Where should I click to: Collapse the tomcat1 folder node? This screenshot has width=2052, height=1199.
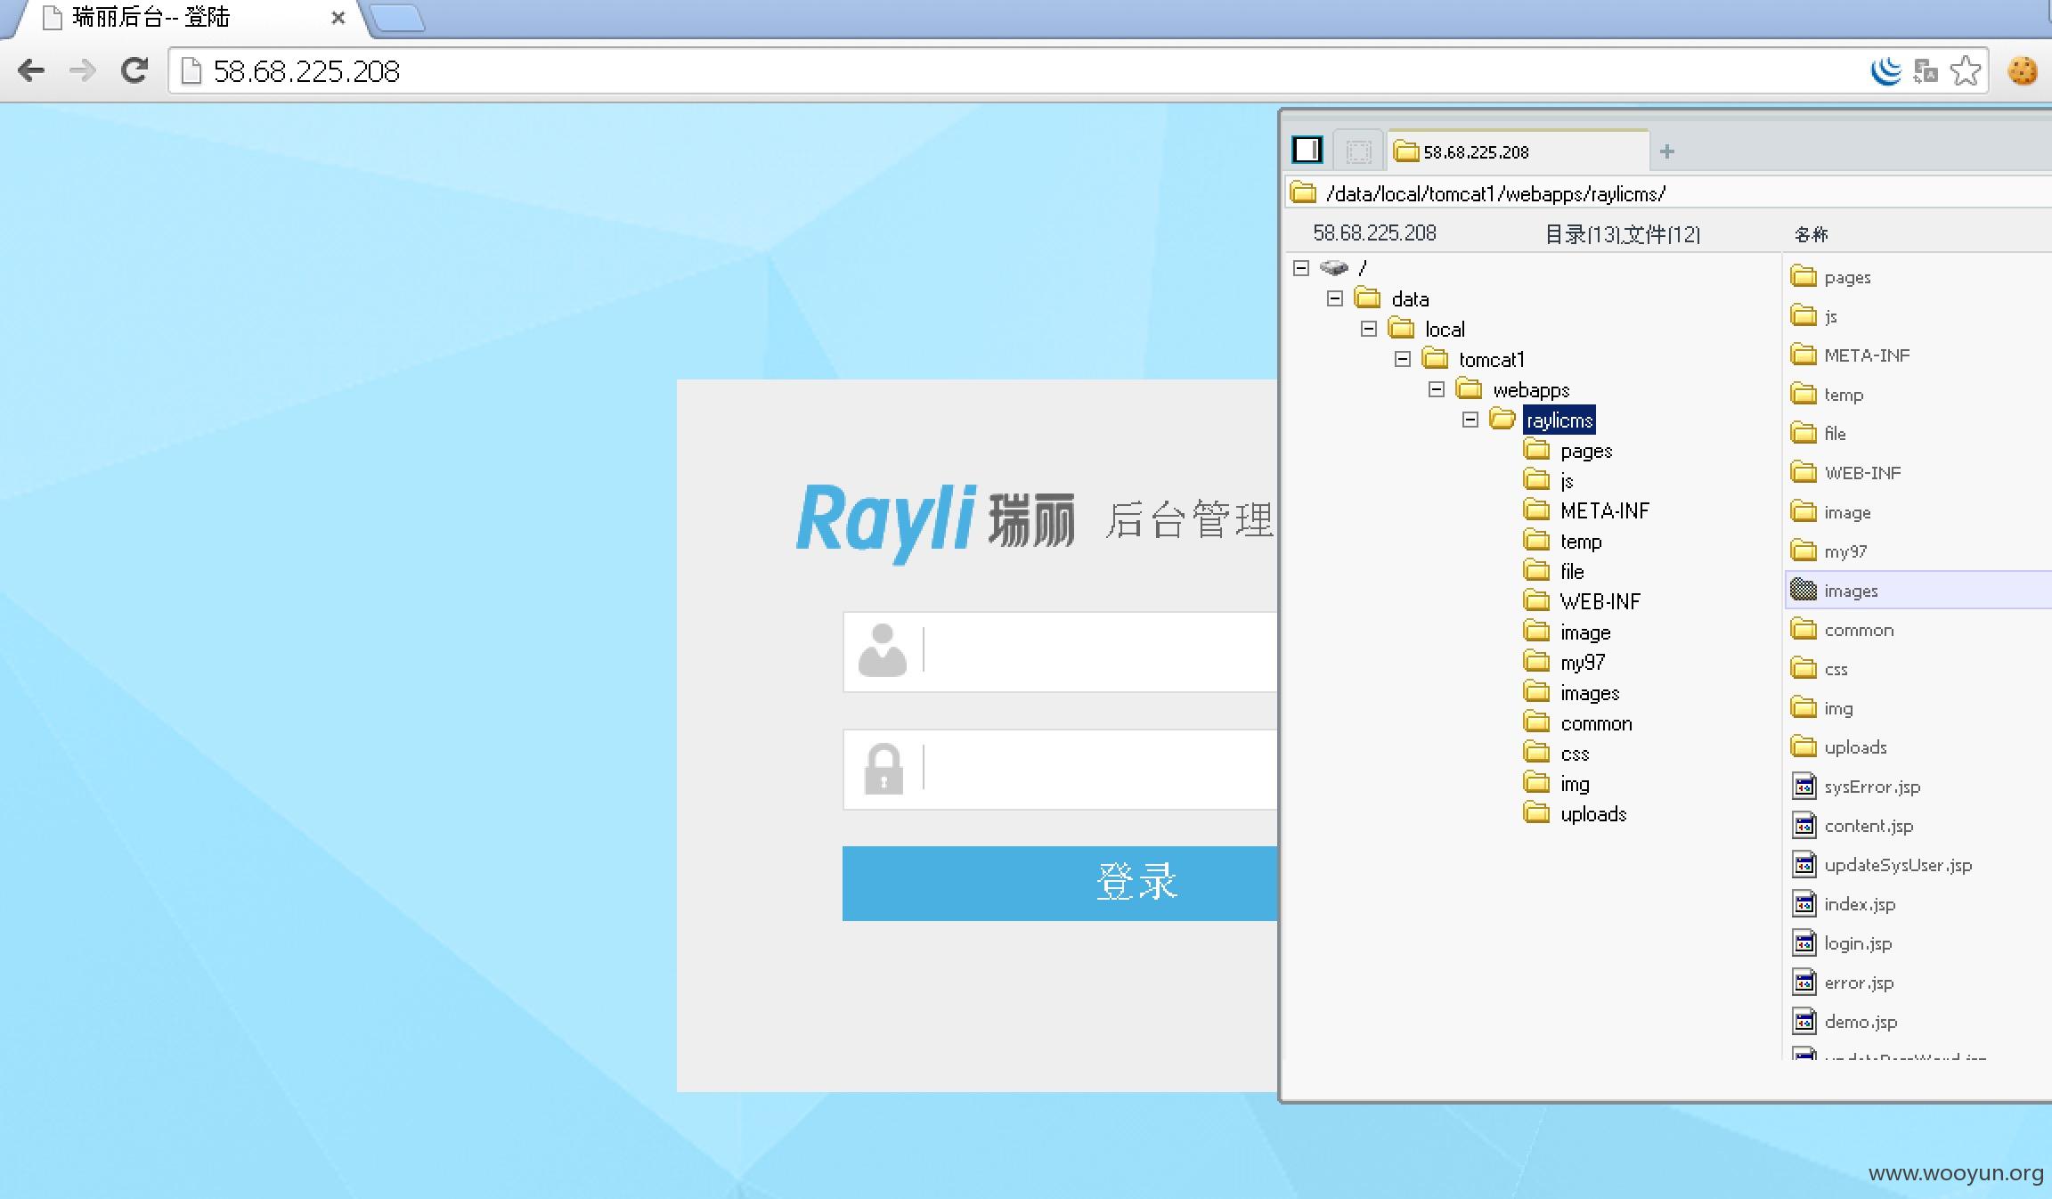click(x=1403, y=359)
